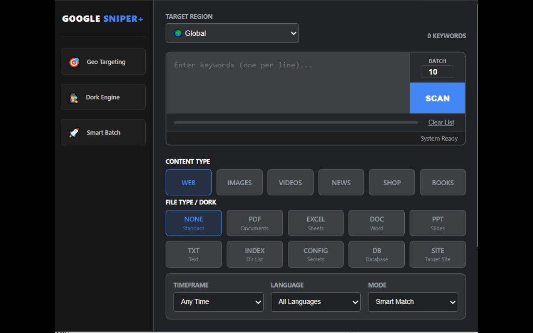The width and height of the screenshot is (533, 333).
Task: Choose CONFIG Secrets dork
Action: (x=316, y=254)
